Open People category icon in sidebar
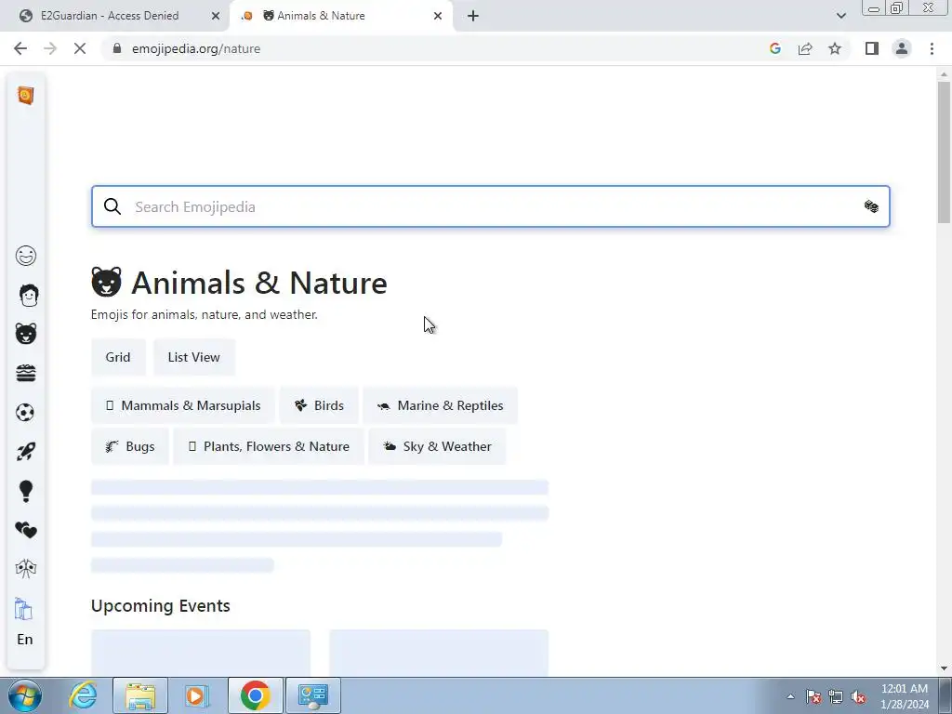The width and height of the screenshot is (952, 714). [28, 295]
